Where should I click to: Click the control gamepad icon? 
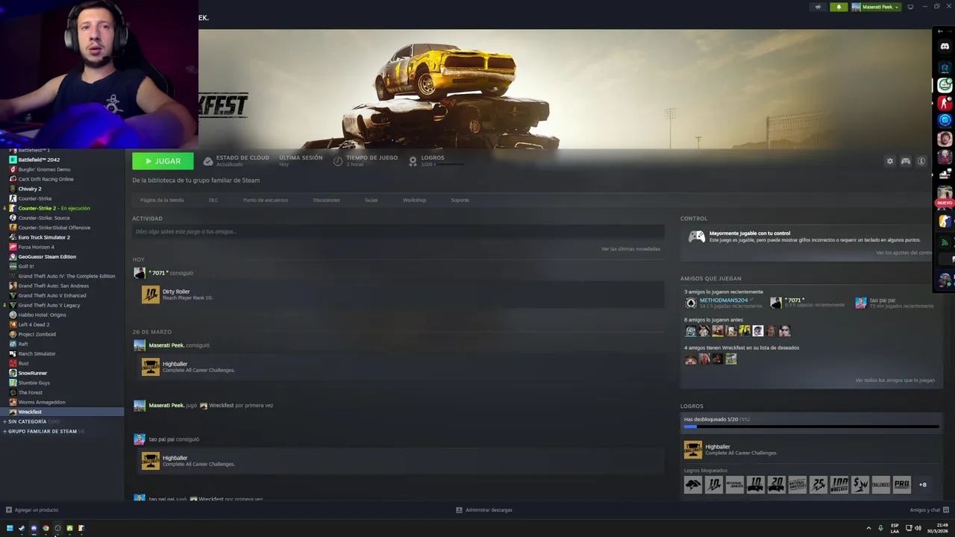696,236
